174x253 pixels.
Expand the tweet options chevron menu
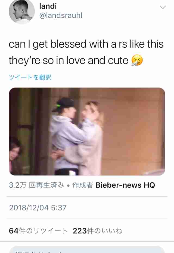pos(163,7)
